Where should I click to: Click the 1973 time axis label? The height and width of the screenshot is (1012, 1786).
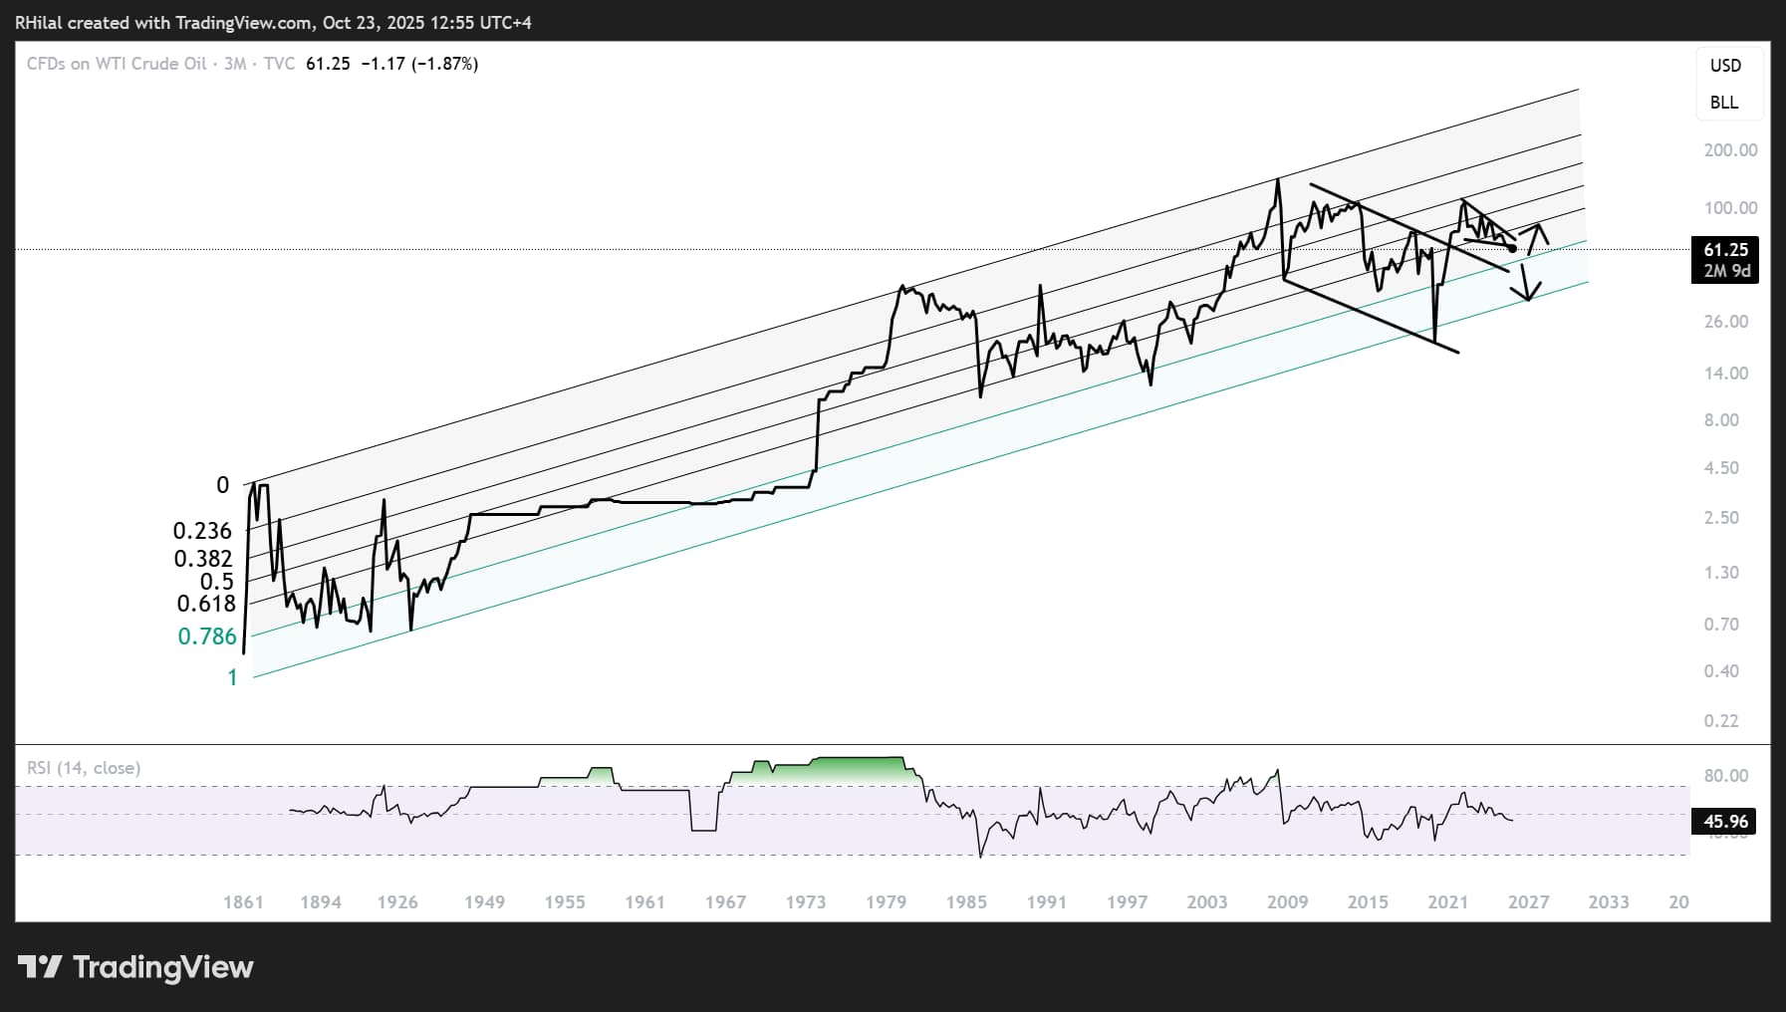coord(805,902)
